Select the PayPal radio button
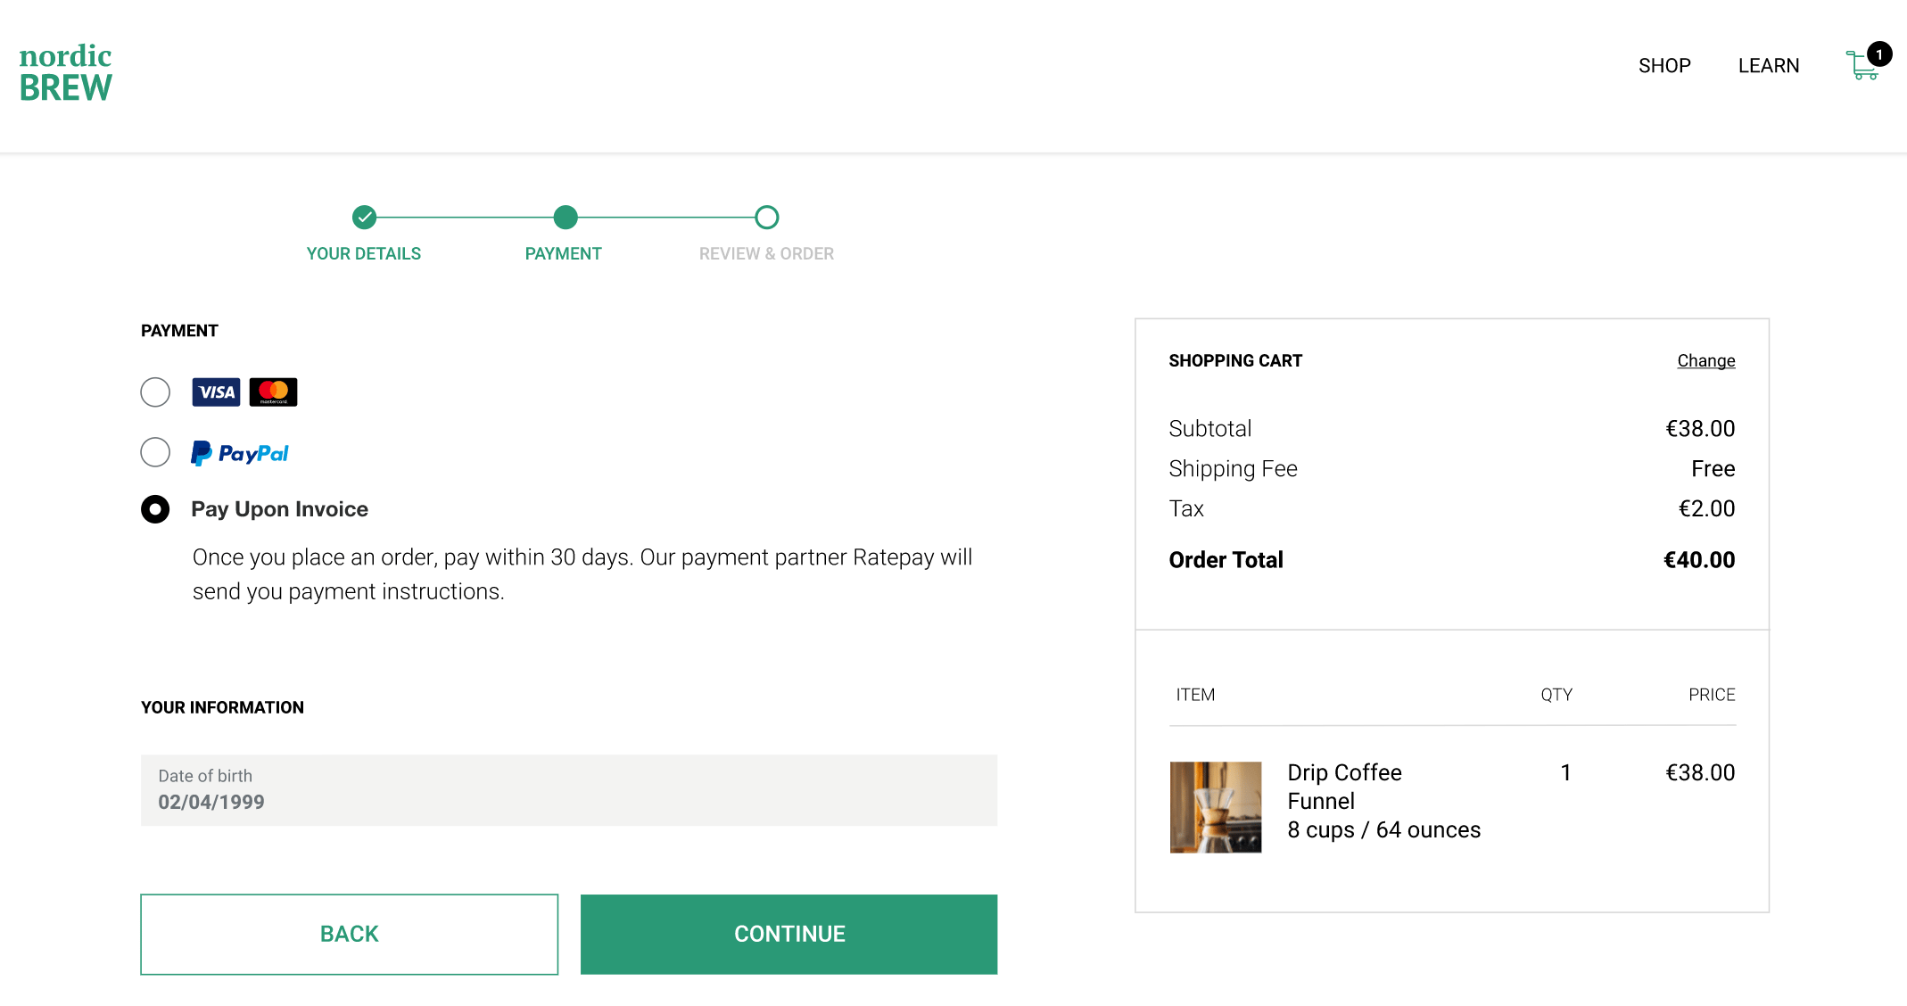This screenshot has height=1006, width=1907. [x=155, y=452]
